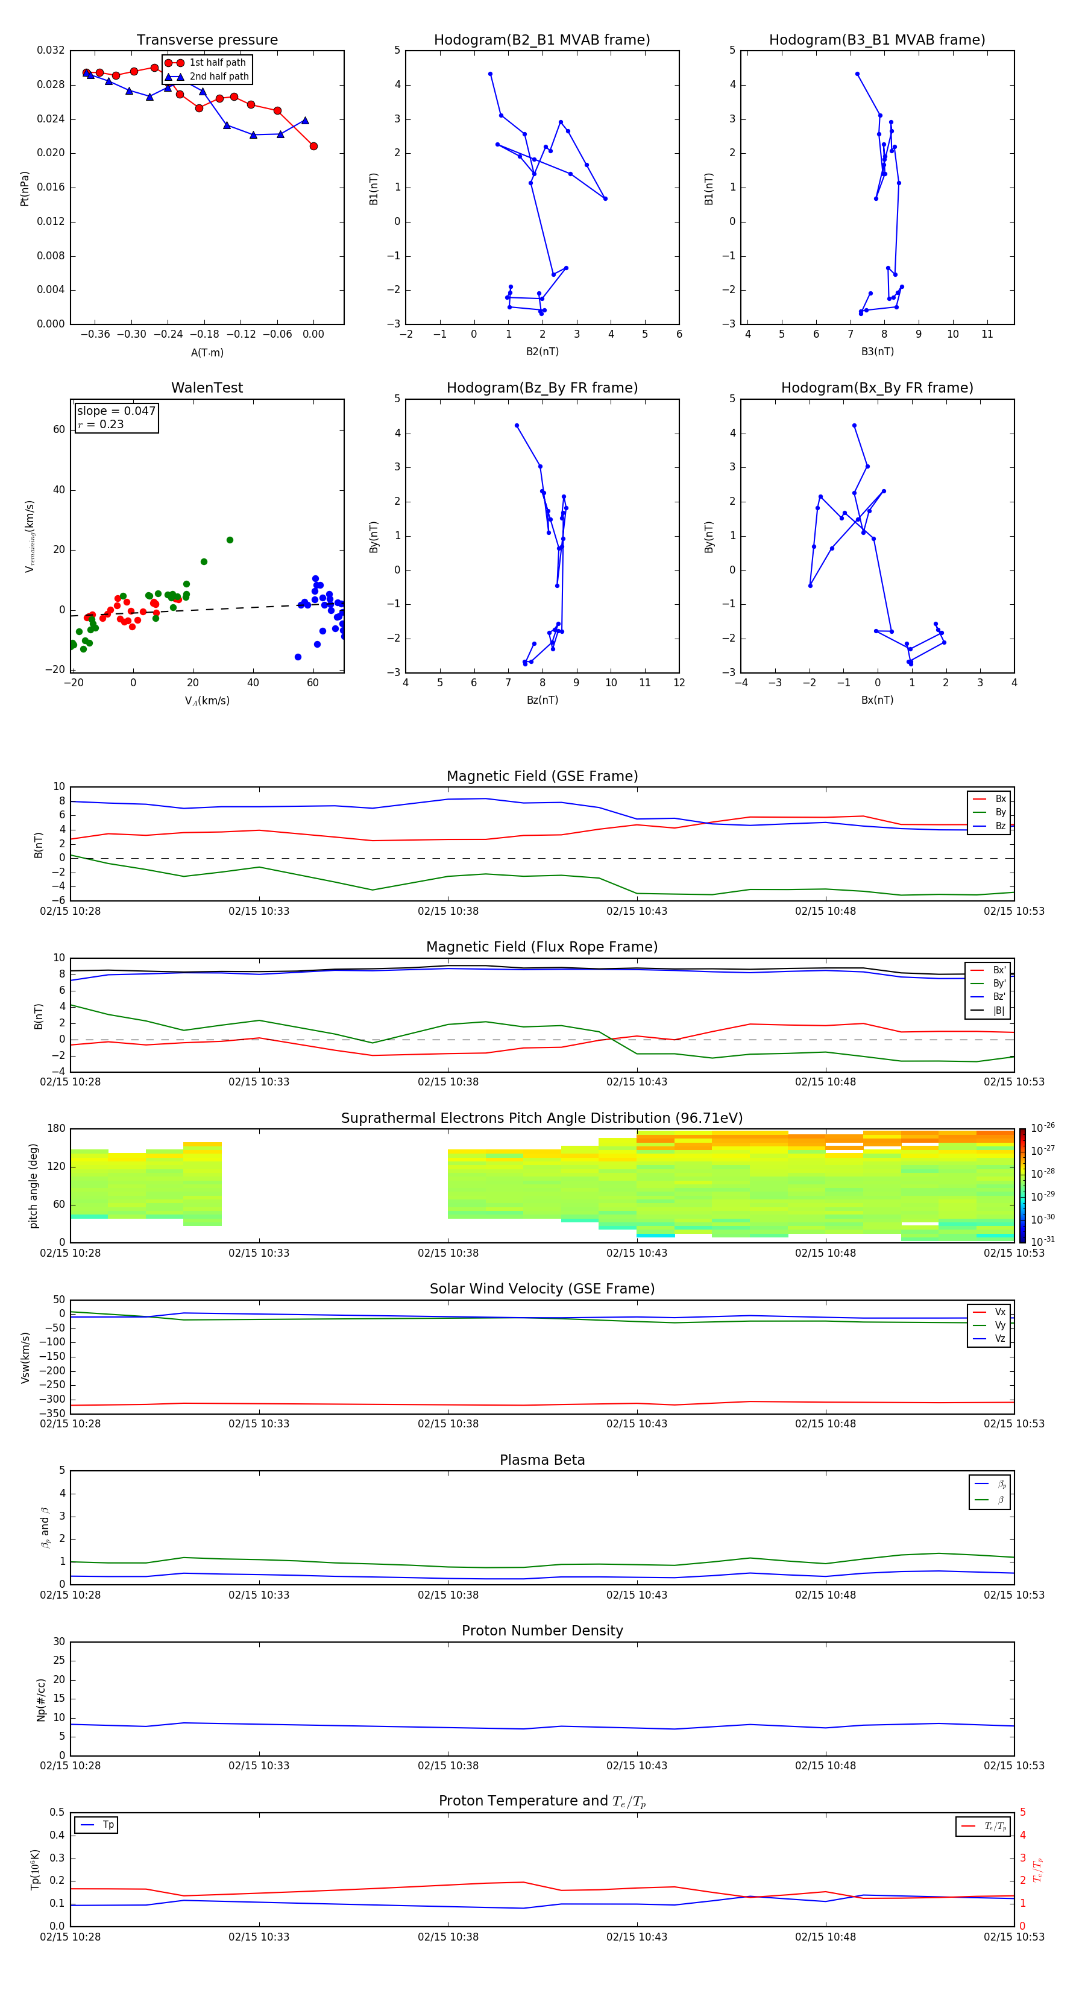Screen dimensions: 1085x1990
Task: Click the 'B2(nT)' x-axis label
Action: 542,352
